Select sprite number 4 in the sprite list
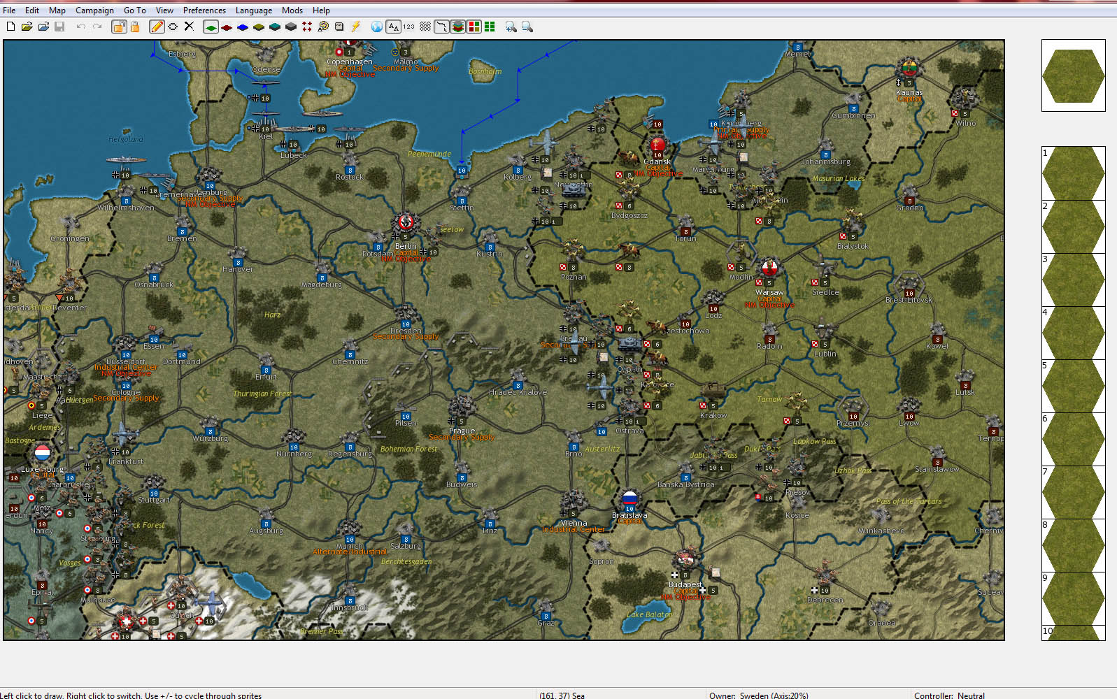The width and height of the screenshot is (1117, 699). click(x=1074, y=333)
